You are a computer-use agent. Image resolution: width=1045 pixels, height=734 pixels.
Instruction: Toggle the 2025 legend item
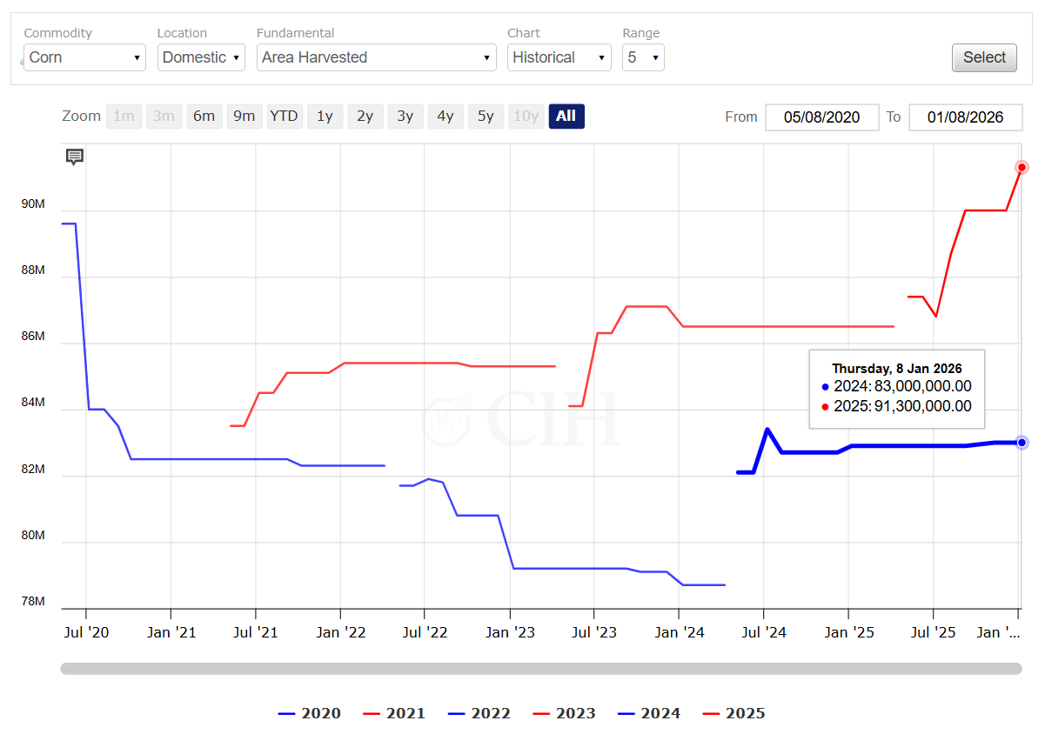[x=734, y=714]
